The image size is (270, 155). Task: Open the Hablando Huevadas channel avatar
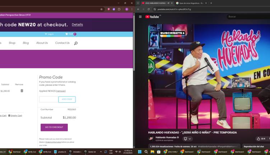(x=151, y=138)
